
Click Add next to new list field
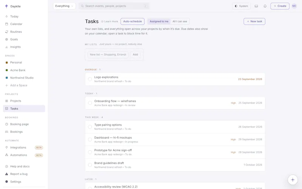[136, 54]
